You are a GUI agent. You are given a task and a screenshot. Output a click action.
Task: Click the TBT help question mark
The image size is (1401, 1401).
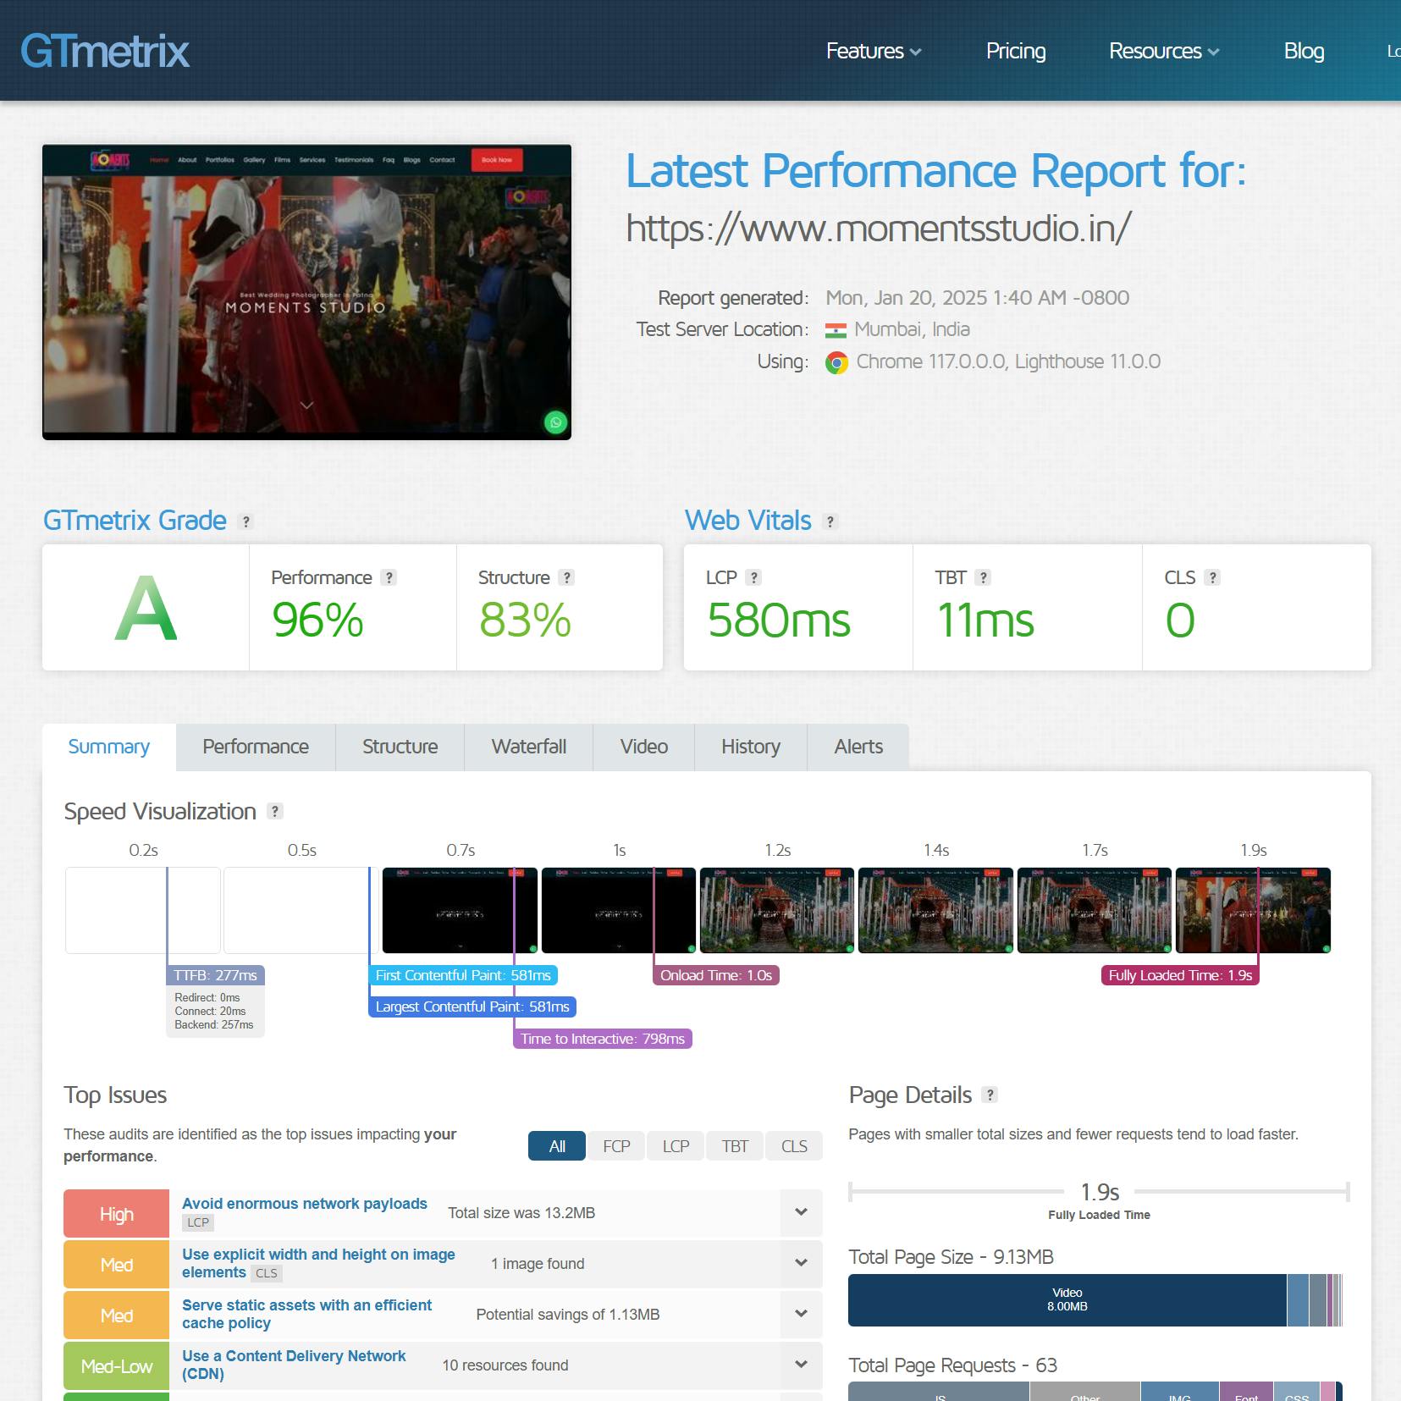983,577
